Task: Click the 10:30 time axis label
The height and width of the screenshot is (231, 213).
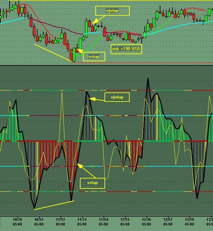Action: [17, 220]
